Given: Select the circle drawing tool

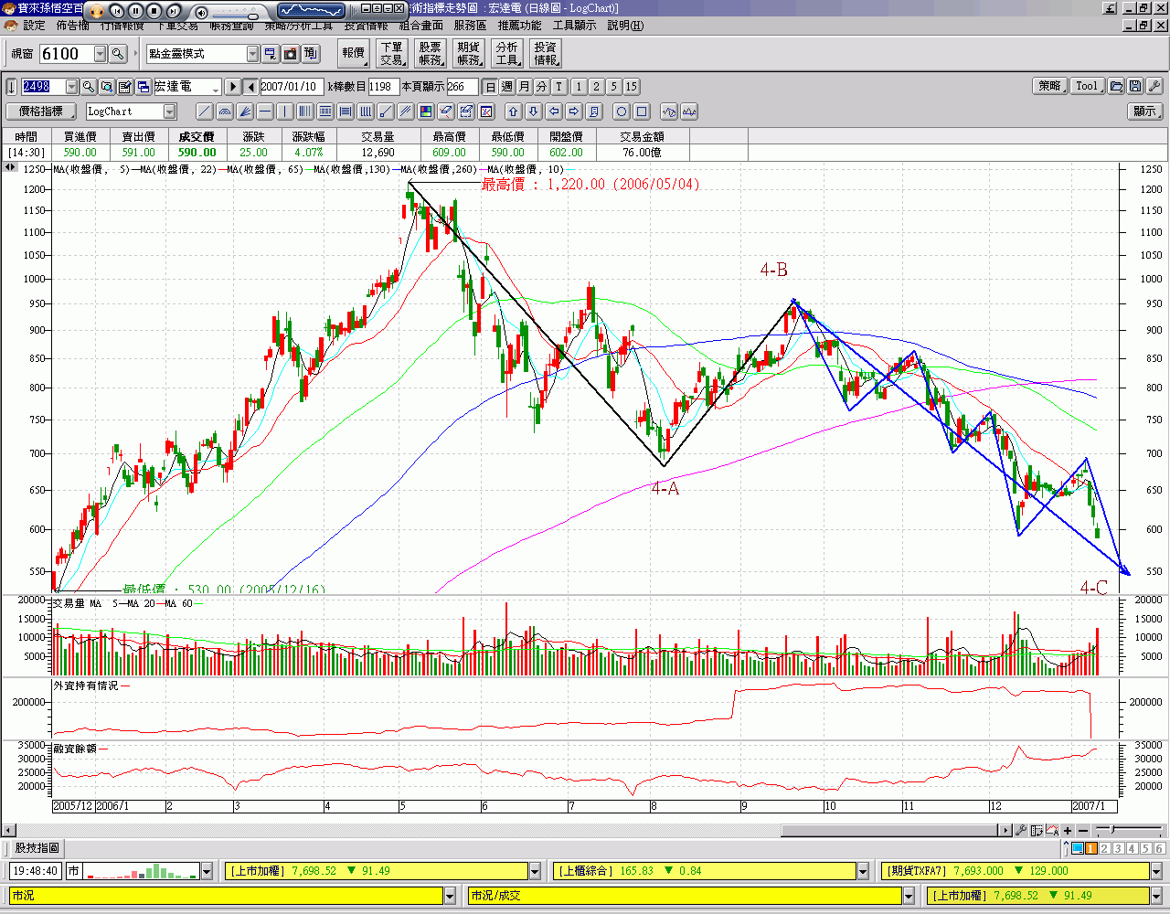Looking at the screenshot, I should pos(622,112).
